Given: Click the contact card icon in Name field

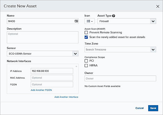Looking at the screenshot, I should [76, 21].
